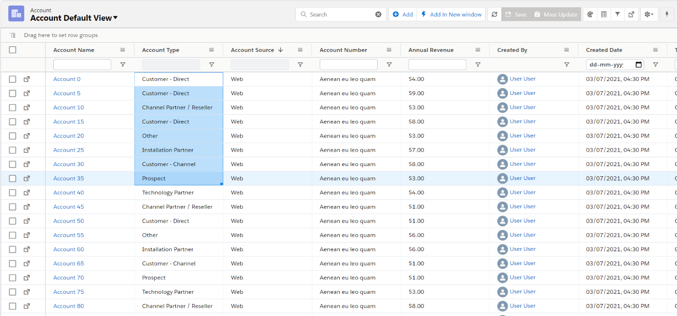
Task: Select the checkbox for Account 35 row
Action: 13,179
